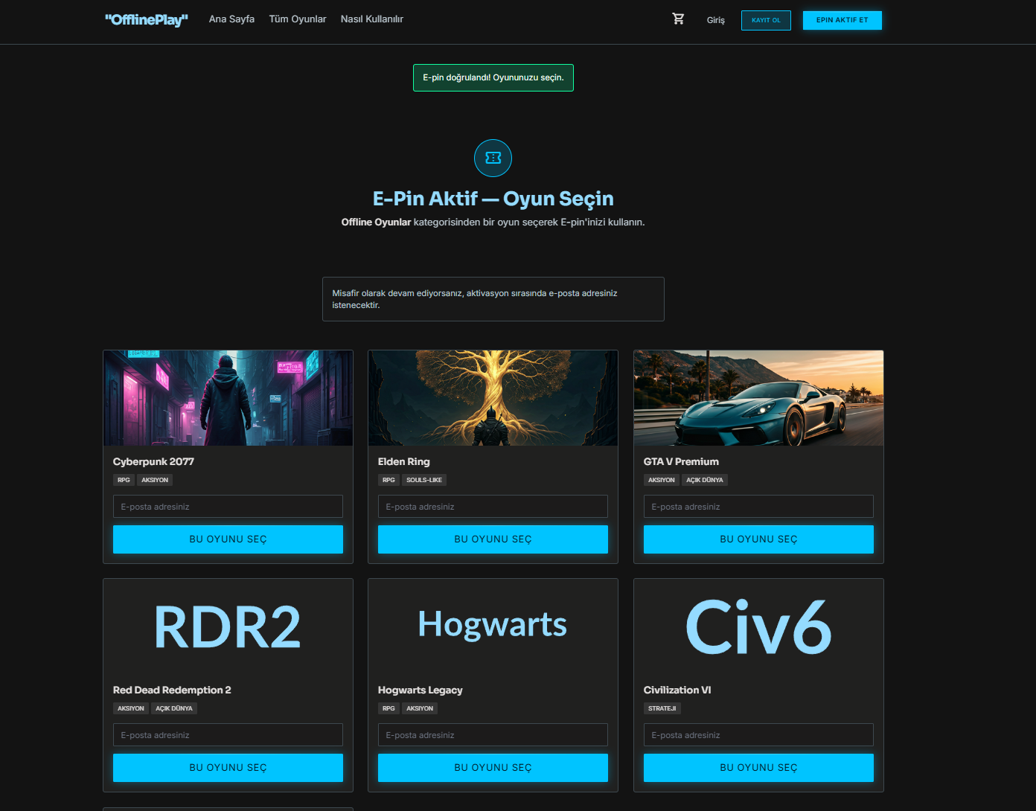Image resolution: width=1036 pixels, height=811 pixels.
Task: Click the E-pin doğrulandı success message
Action: pyautogui.click(x=493, y=78)
